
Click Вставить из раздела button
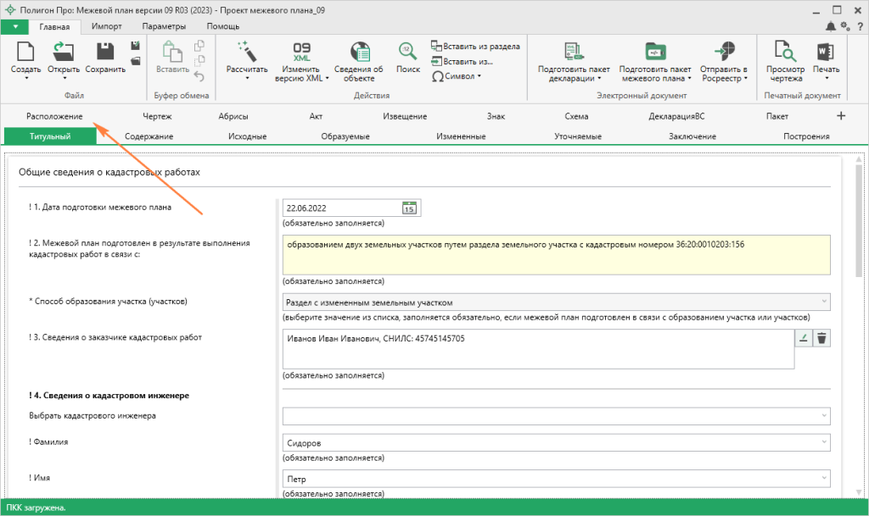[x=475, y=46]
